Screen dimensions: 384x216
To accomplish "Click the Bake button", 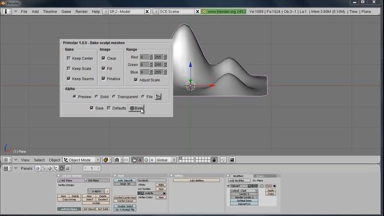I will [136, 108].
